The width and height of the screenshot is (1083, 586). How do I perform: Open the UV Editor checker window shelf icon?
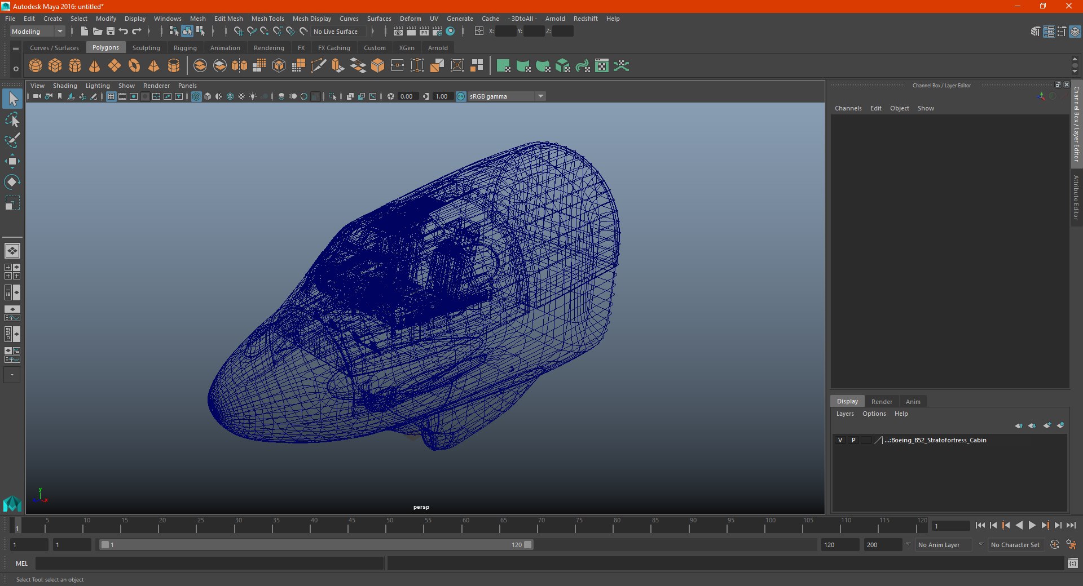602,66
